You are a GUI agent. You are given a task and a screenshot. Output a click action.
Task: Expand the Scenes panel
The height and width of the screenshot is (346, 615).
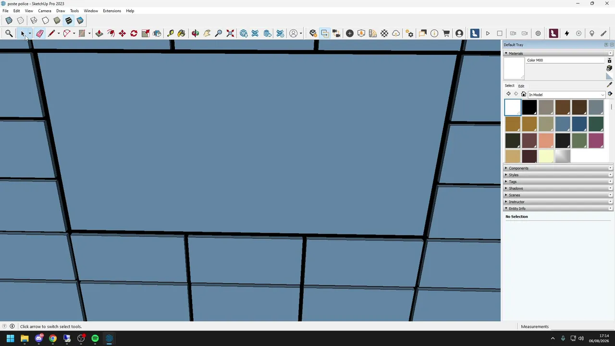pyautogui.click(x=558, y=195)
